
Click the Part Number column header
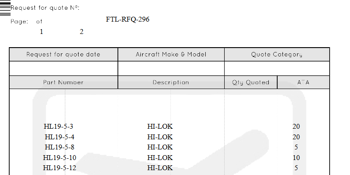[64, 82]
